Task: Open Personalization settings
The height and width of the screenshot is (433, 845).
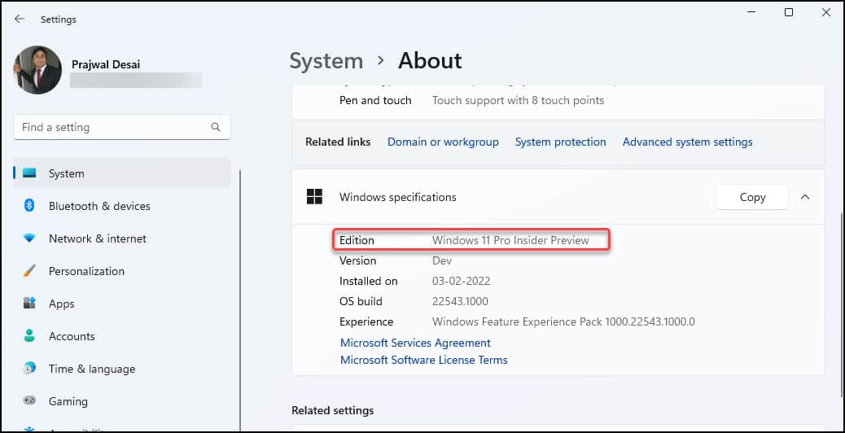Action: click(122, 271)
